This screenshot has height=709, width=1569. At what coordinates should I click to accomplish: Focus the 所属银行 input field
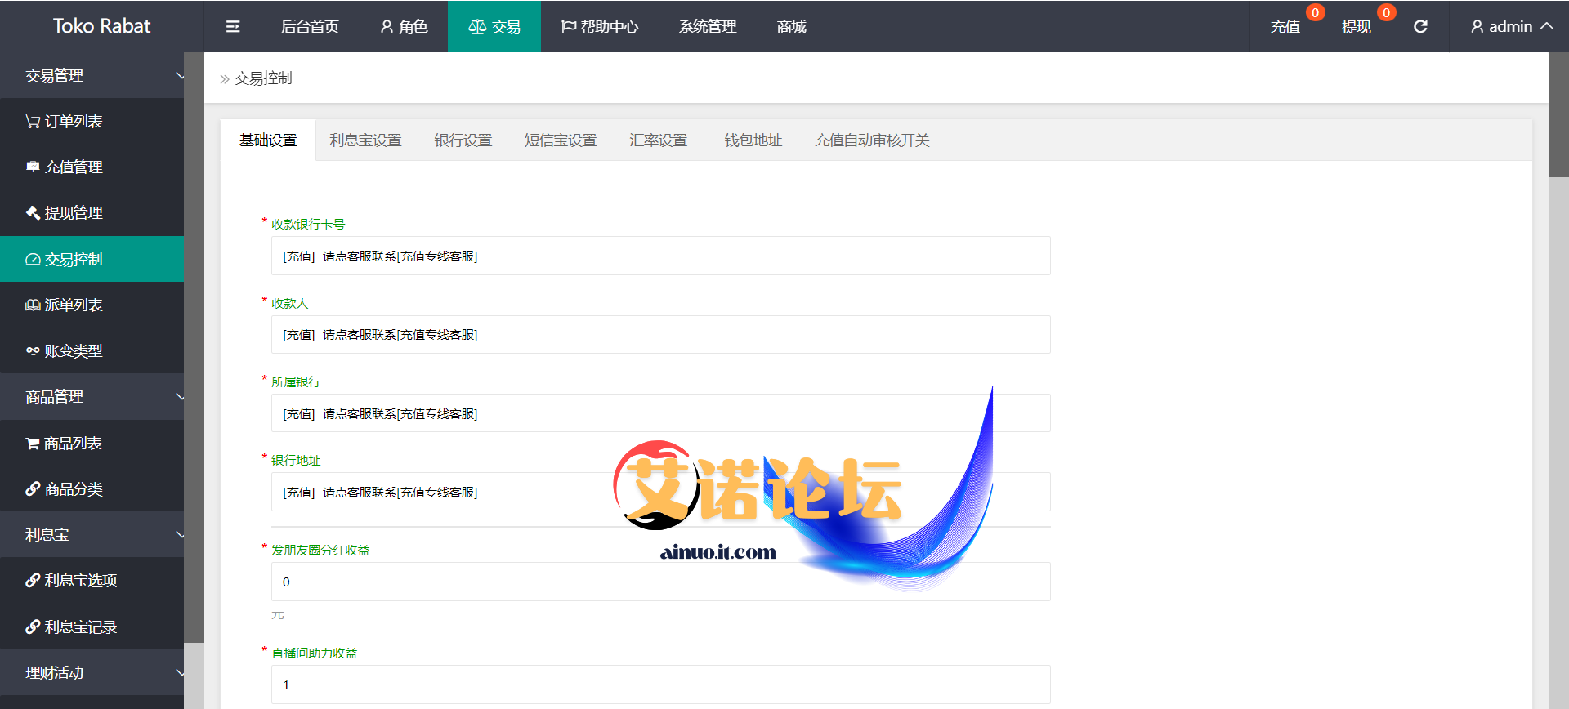(x=660, y=413)
